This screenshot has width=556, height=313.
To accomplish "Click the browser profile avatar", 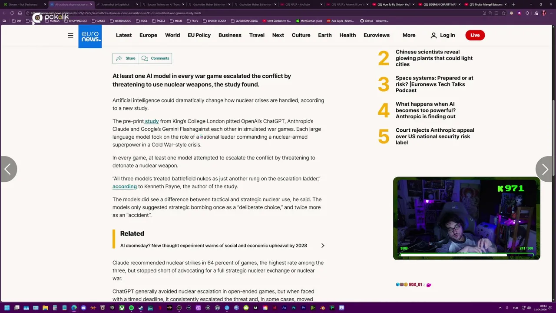I will (544, 13).
